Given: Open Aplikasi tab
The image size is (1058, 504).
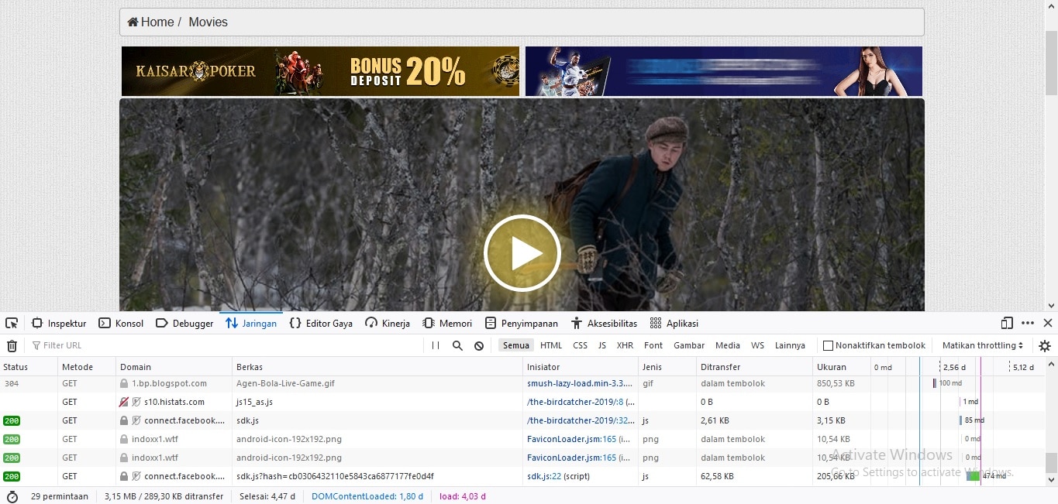Looking at the screenshot, I should click(674, 324).
